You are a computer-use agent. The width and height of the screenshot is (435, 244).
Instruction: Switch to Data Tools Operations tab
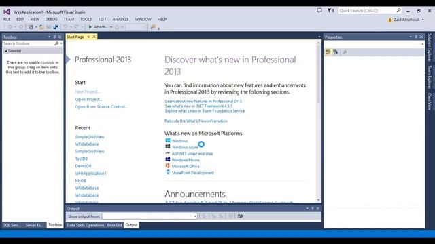86,225
